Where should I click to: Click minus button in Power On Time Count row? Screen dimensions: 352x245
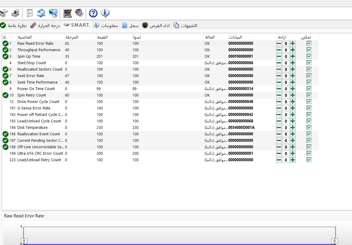coord(279,89)
